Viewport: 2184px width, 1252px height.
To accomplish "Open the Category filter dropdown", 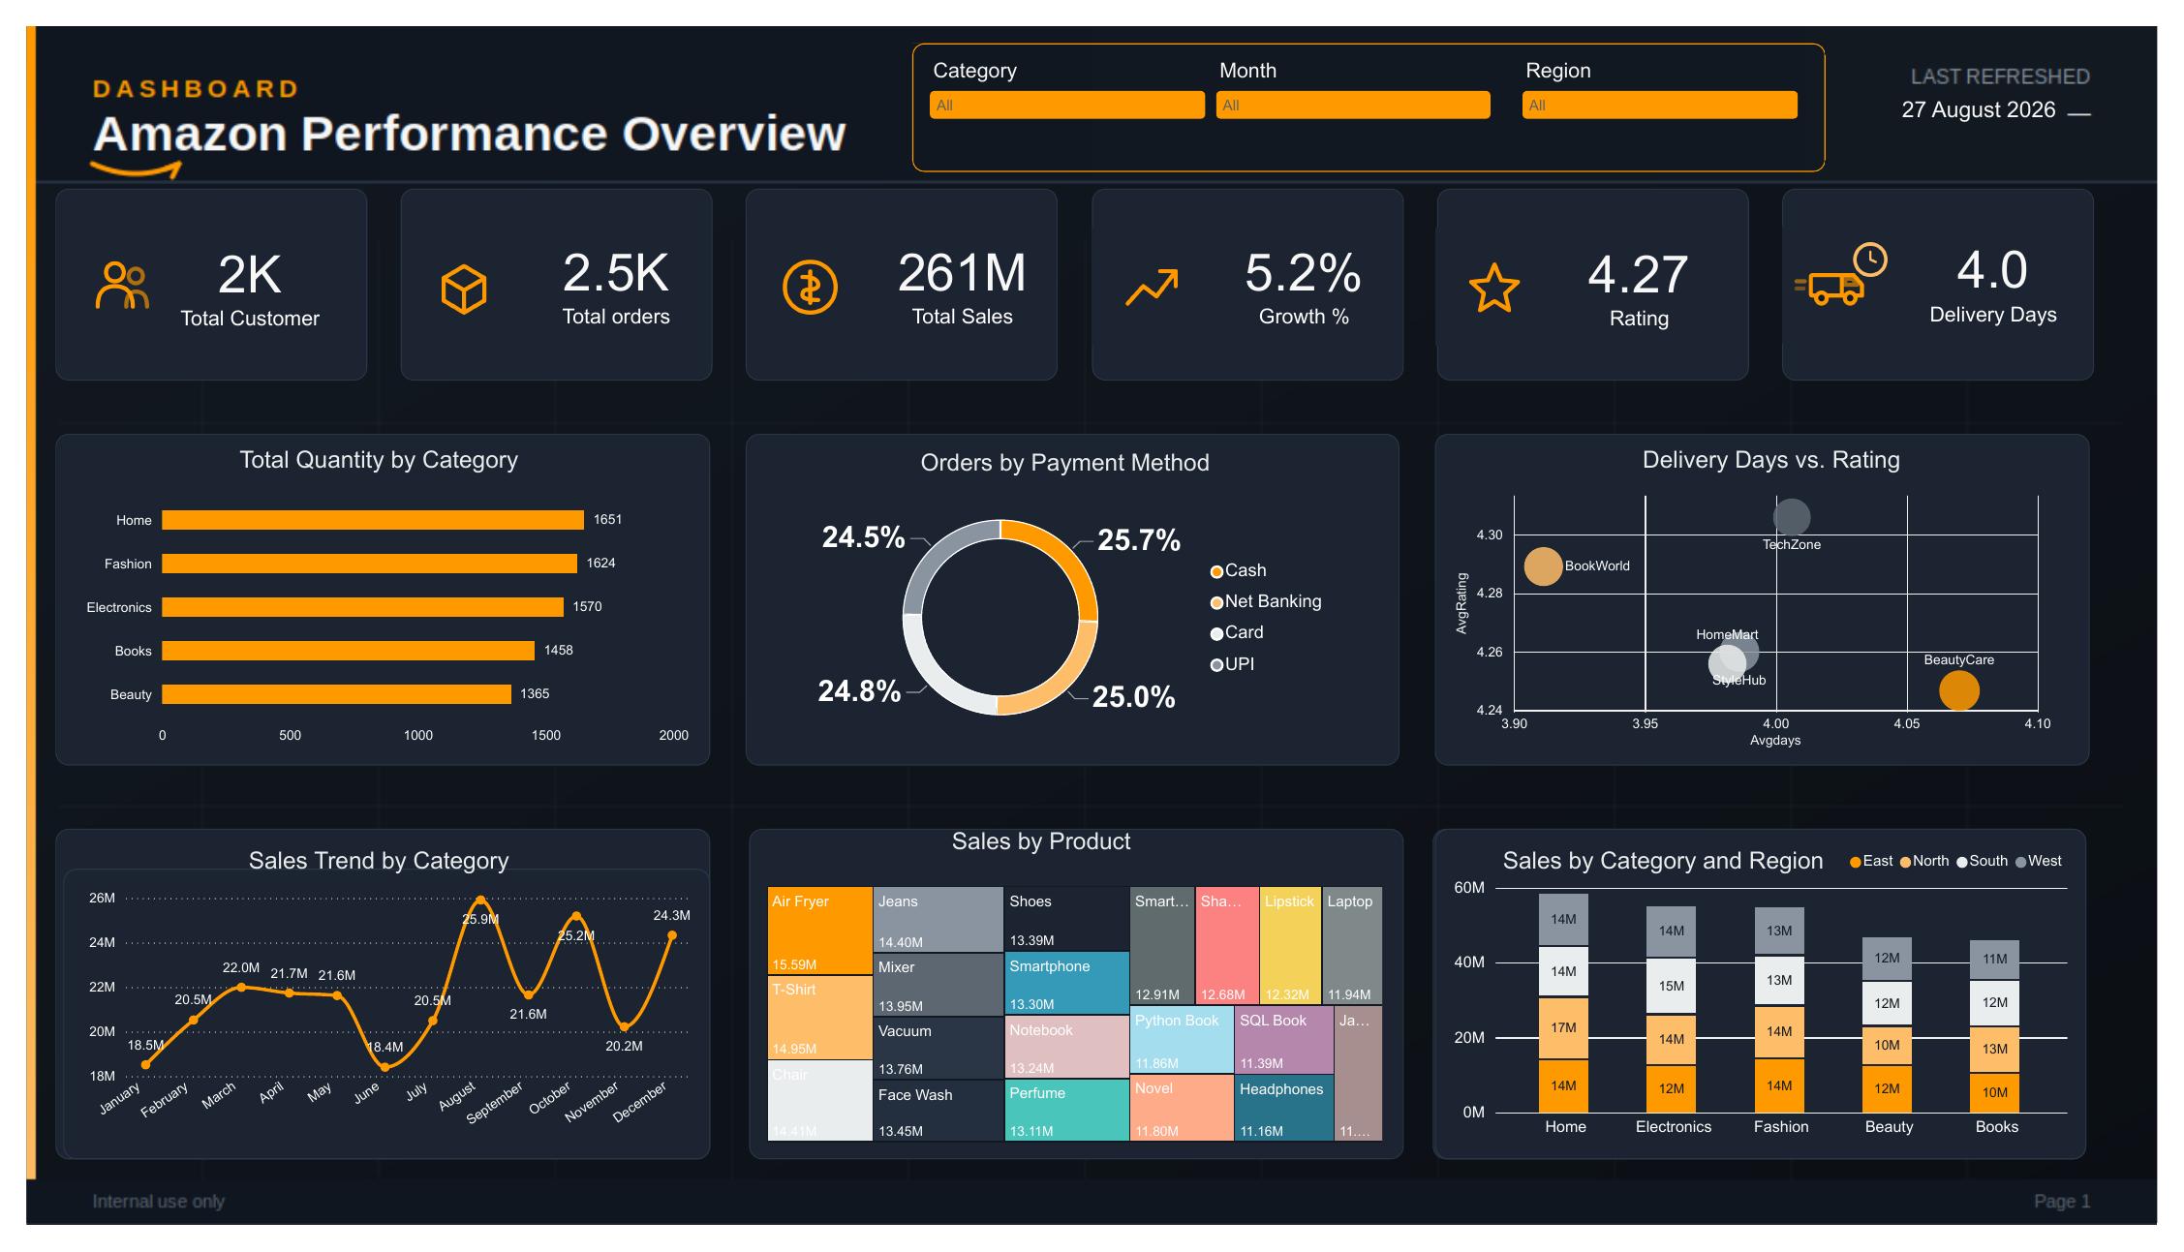I will [1066, 105].
